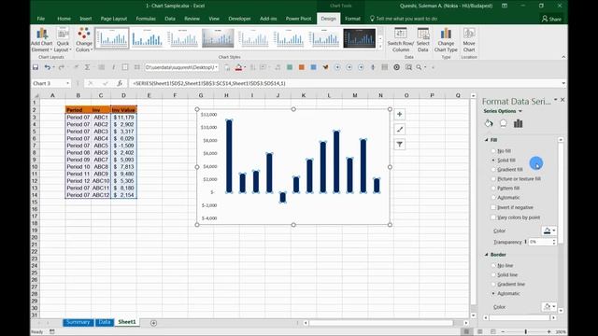The image size is (598, 336).
Task: Check Vary colors by point box
Action: (x=493, y=217)
